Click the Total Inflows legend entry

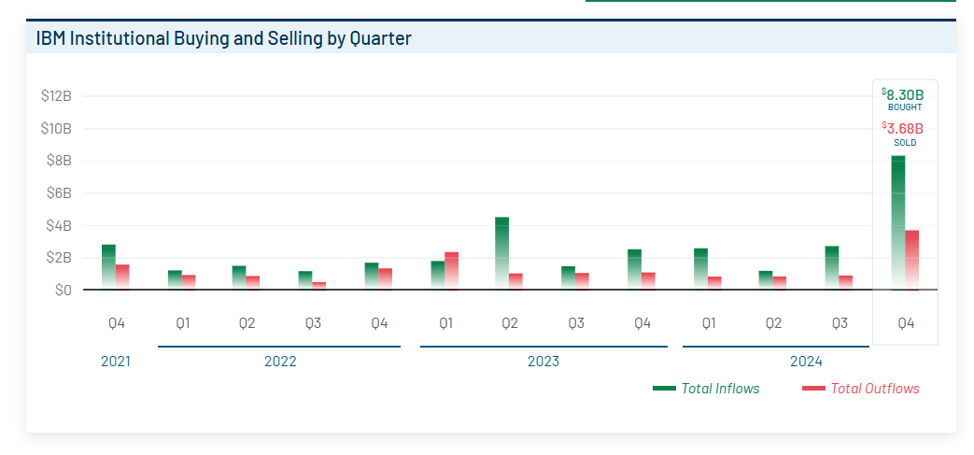pos(706,389)
